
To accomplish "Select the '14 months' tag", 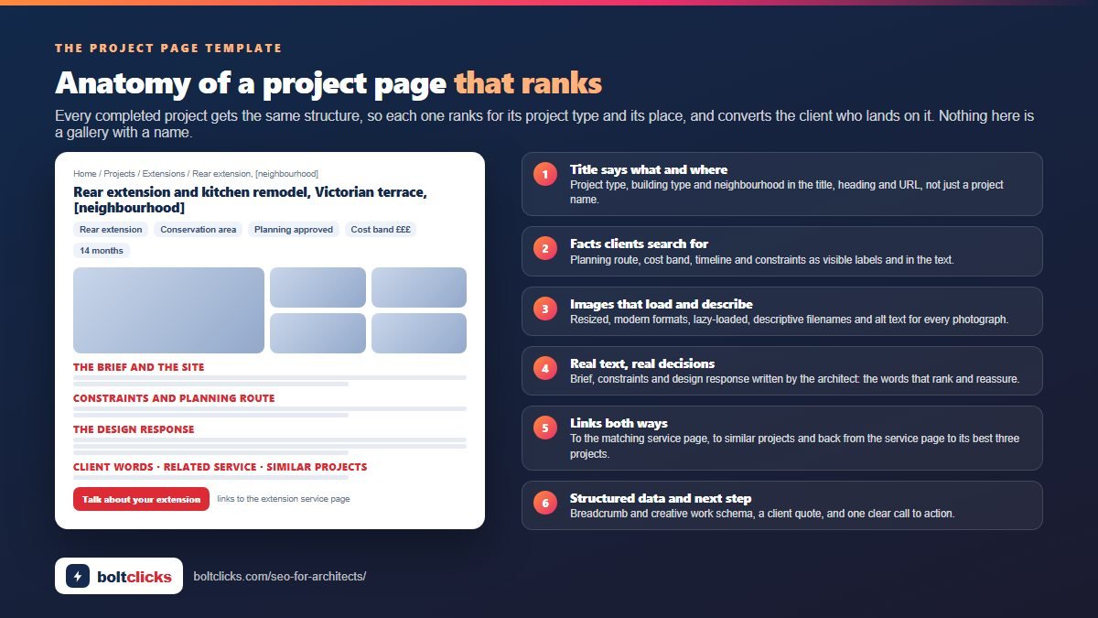I will 102,250.
